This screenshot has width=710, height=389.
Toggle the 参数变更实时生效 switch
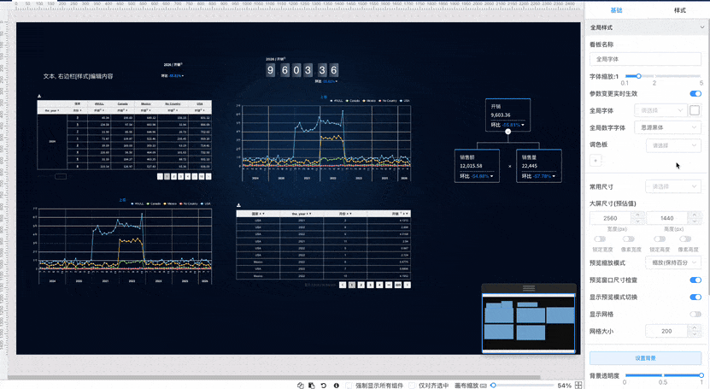695,94
